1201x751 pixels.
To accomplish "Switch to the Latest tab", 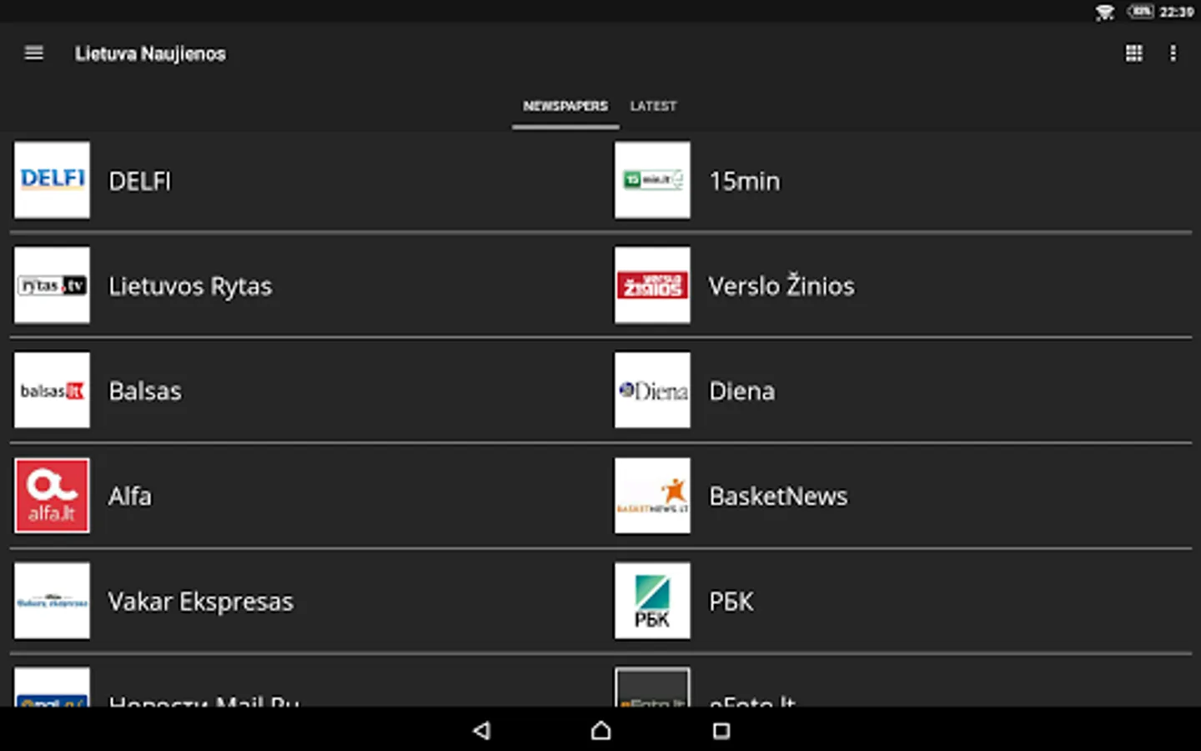I will [653, 106].
